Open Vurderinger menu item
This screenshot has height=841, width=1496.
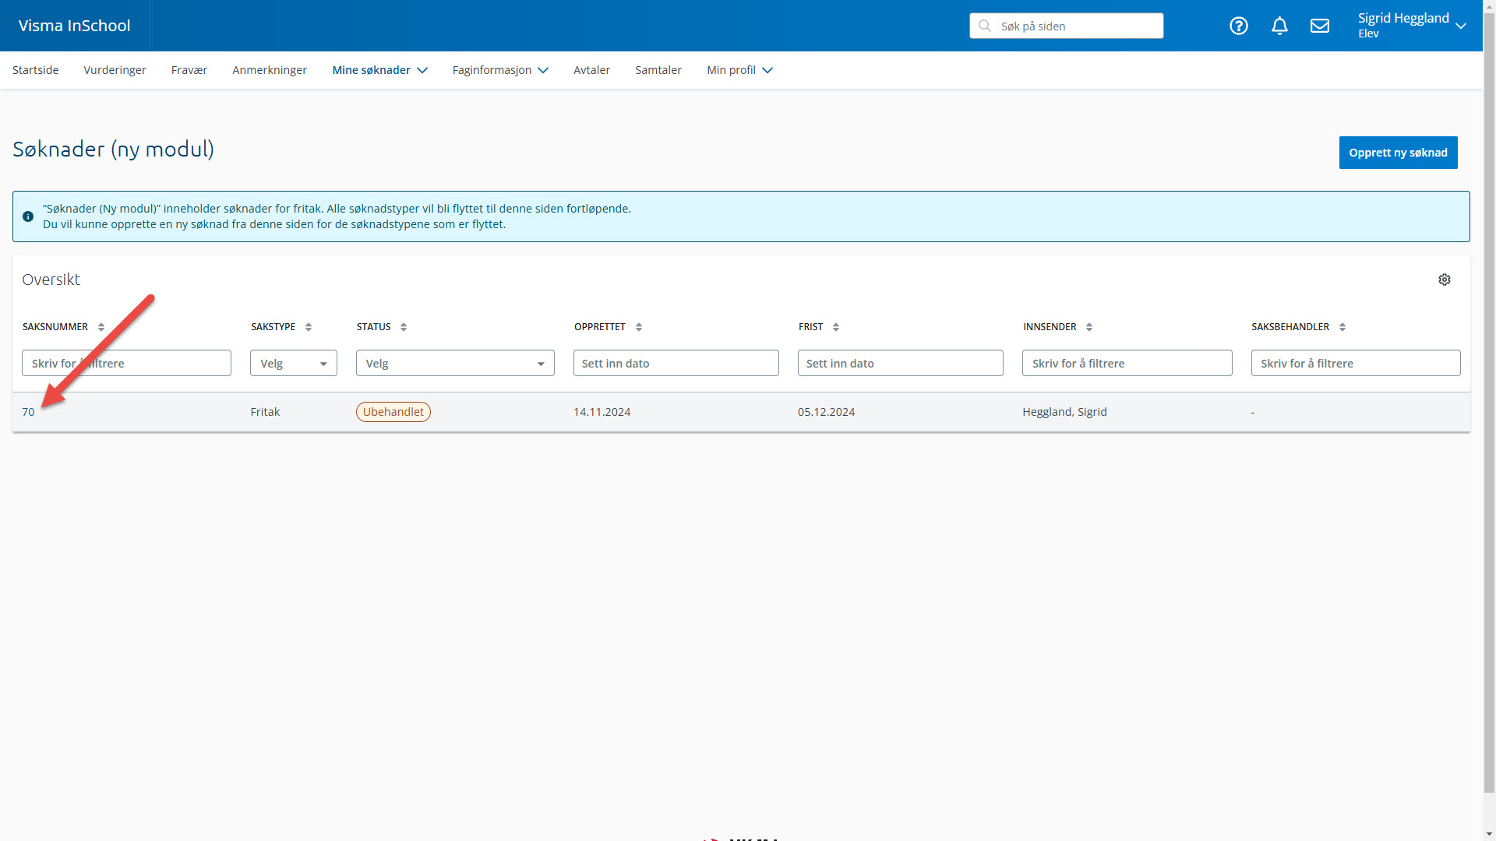tap(115, 70)
